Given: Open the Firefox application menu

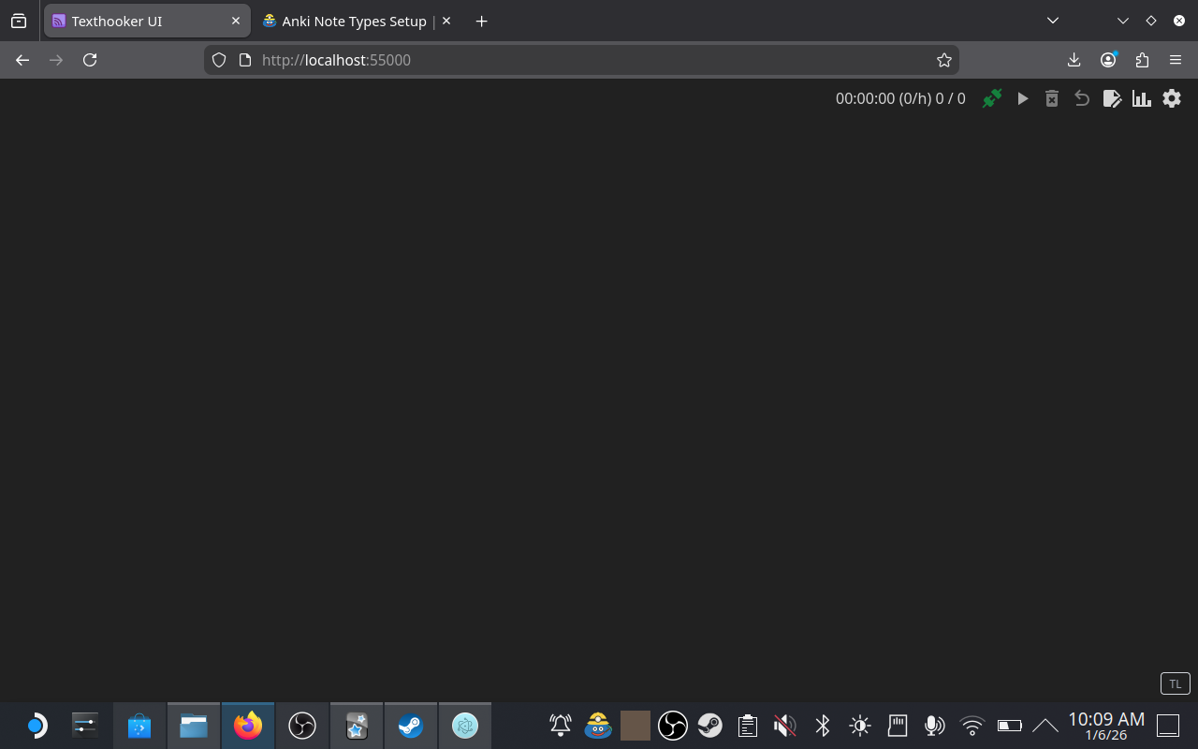Looking at the screenshot, I should pos(1176,60).
